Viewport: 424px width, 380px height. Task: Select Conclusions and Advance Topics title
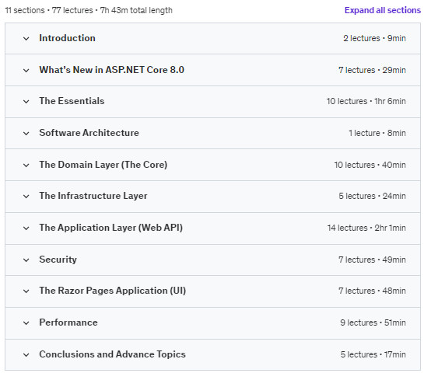113,354
